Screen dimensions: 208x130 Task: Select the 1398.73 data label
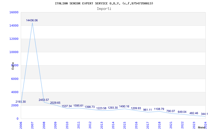tap(90, 107)
